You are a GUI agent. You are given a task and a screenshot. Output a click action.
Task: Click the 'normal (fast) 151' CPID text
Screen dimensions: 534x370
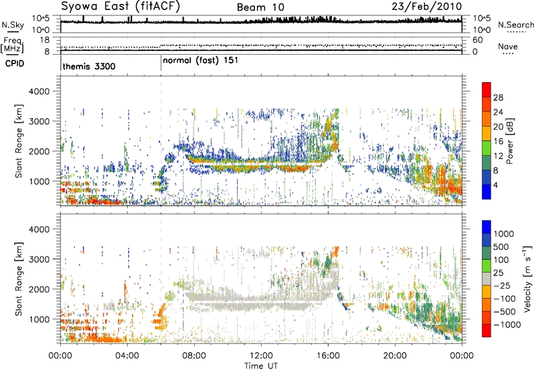200,61
